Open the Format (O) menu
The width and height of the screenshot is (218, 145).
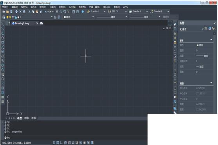43,7
